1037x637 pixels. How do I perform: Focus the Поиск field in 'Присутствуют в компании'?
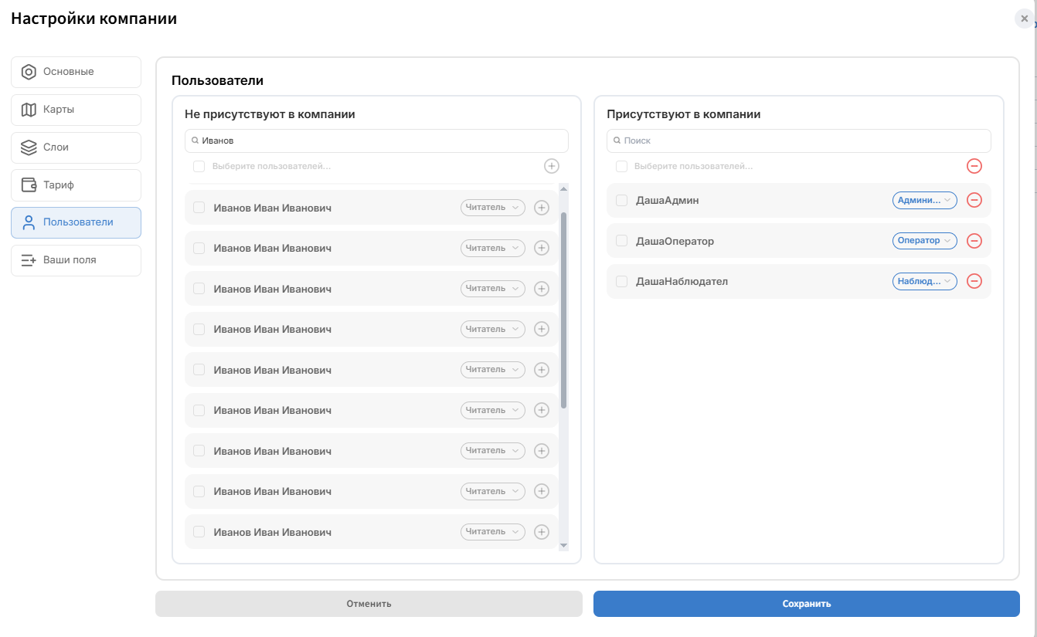pos(799,141)
